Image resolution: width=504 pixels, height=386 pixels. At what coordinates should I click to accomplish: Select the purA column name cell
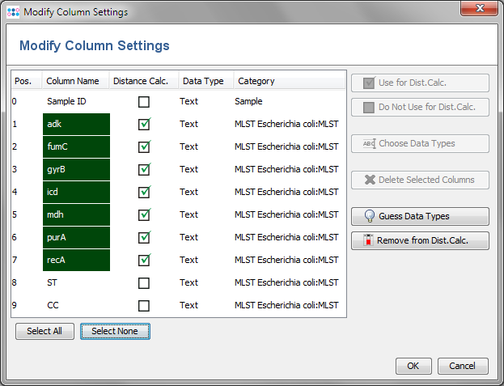click(76, 238)
